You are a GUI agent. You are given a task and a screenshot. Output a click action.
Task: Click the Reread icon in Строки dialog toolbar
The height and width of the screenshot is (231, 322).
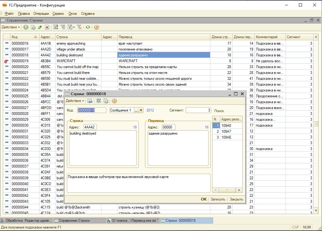[98, 101]
